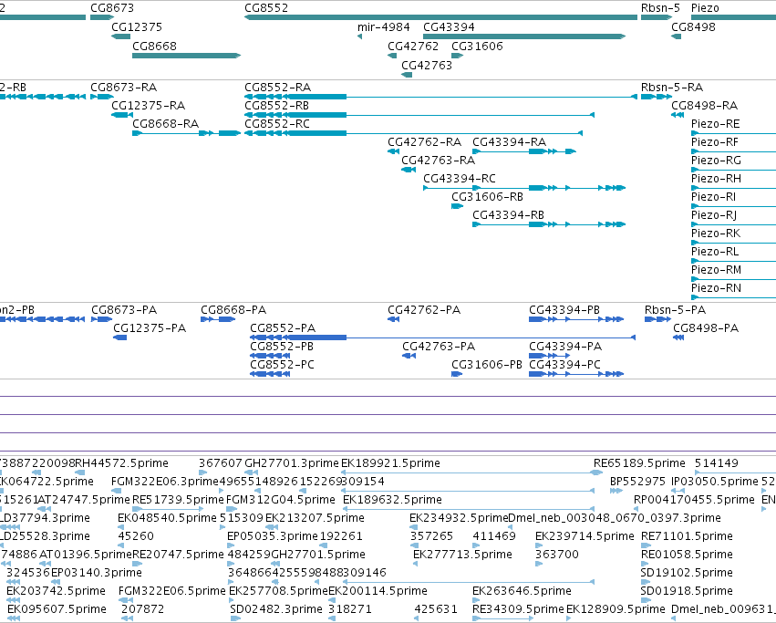Click the CG8552-RA transcript label
This screenshot has width=776, height=623.
tap(277, 88)
